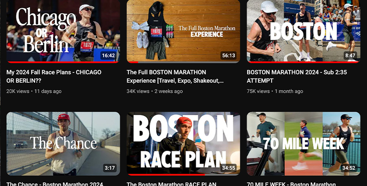Click the 3:17 duration badge
367x186 pixels.
110,168
